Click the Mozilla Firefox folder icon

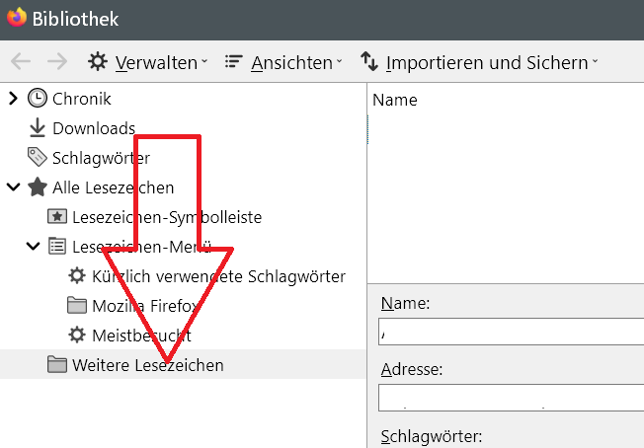click(x=77, y=306)
